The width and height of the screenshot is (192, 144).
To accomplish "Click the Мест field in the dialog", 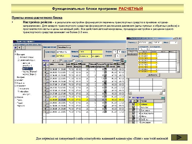I will coord(173,42).
